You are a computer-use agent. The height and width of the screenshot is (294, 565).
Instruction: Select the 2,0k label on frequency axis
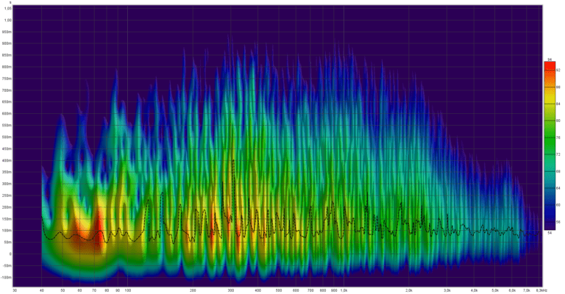[x=409, y=290]
